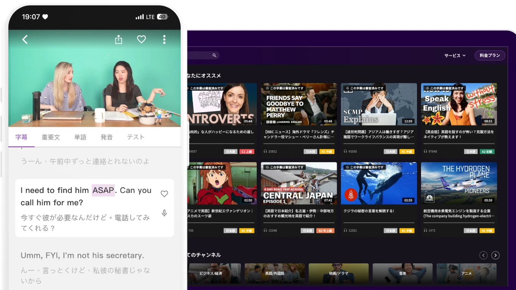Image resolution: width=516 pixels, height=290 pixels.
Task: Select subtitle line うーん、午前中ずっと連絡とれないのよ
Action: click(85, 161)
